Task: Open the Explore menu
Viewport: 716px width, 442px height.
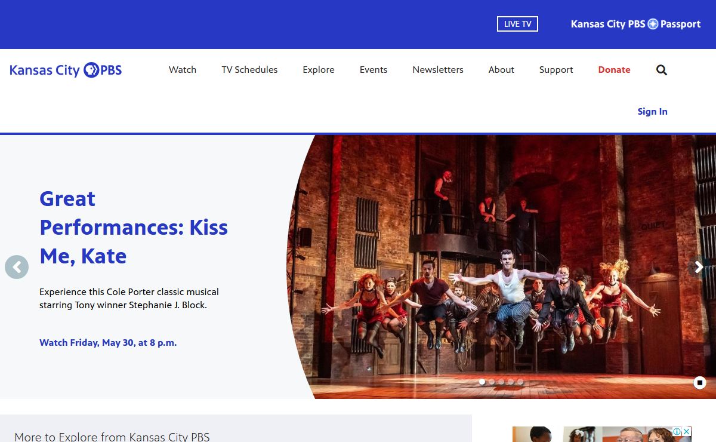Action: [319, 70]
